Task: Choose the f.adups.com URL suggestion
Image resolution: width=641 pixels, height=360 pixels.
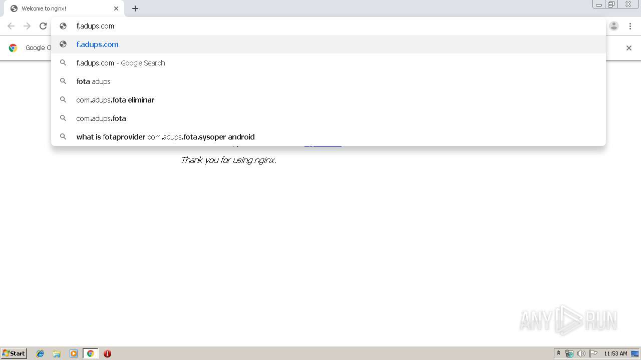Action: [x=329, y=44]
